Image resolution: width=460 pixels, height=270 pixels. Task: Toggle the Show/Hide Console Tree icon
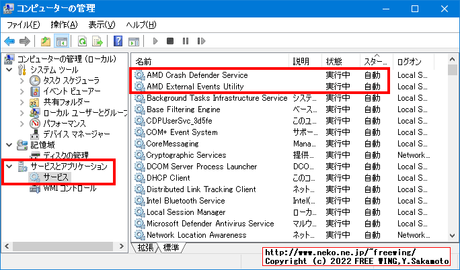coord(62,41)
